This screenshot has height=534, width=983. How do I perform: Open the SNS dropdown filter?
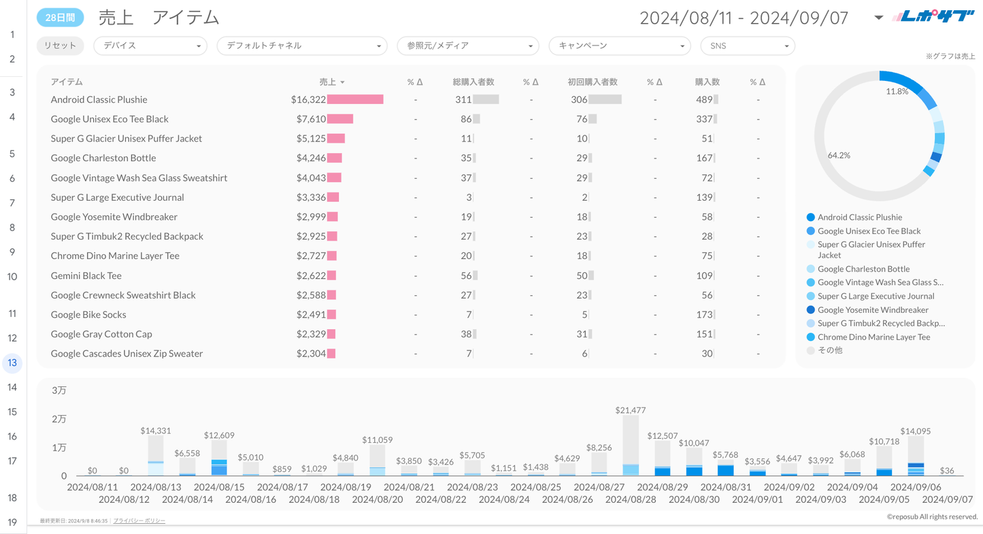click(x=748, y=46)
